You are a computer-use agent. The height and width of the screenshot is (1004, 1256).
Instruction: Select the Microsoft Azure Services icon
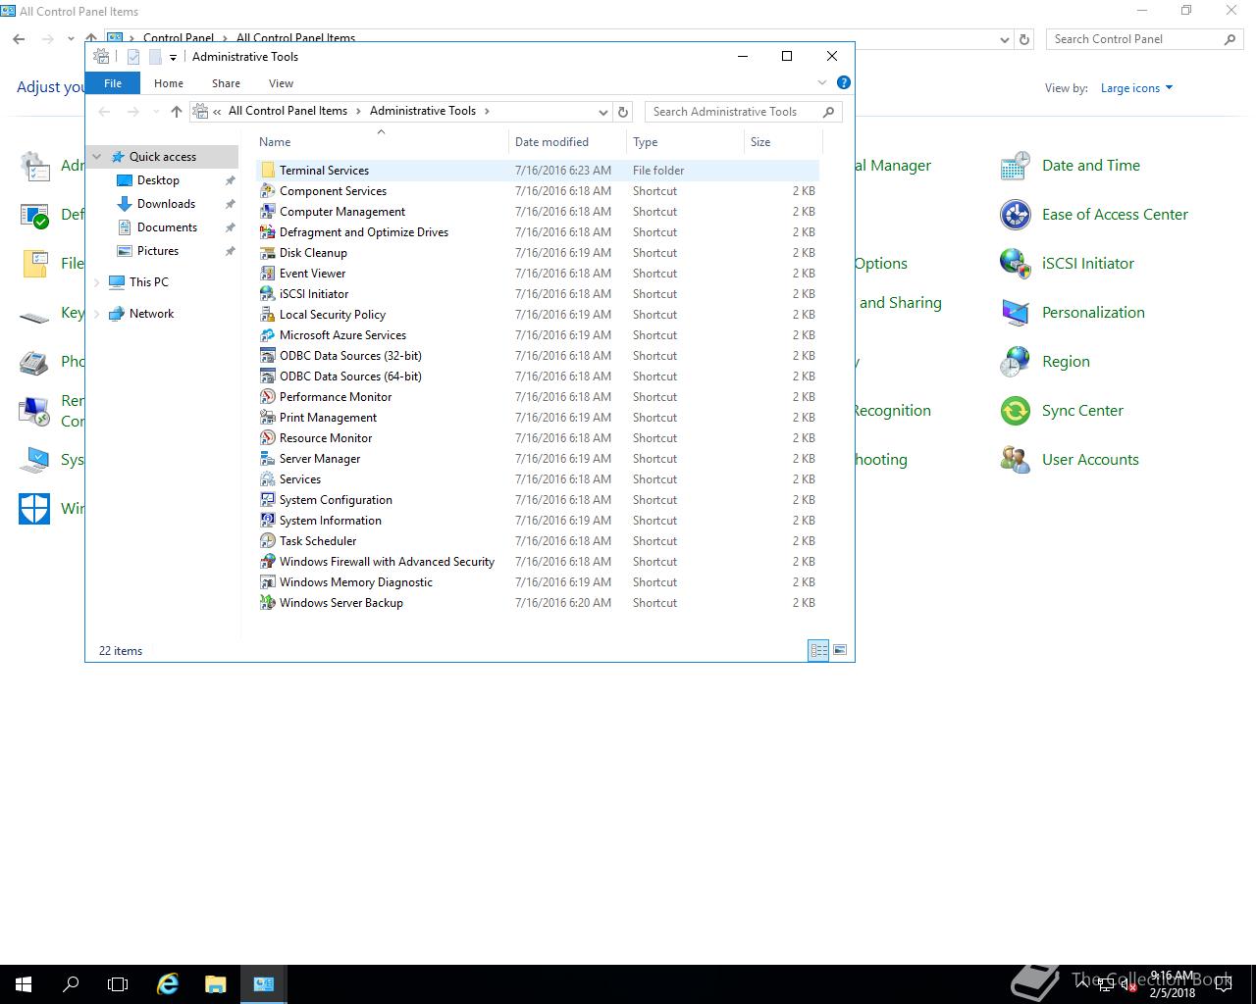click(267, 335)
